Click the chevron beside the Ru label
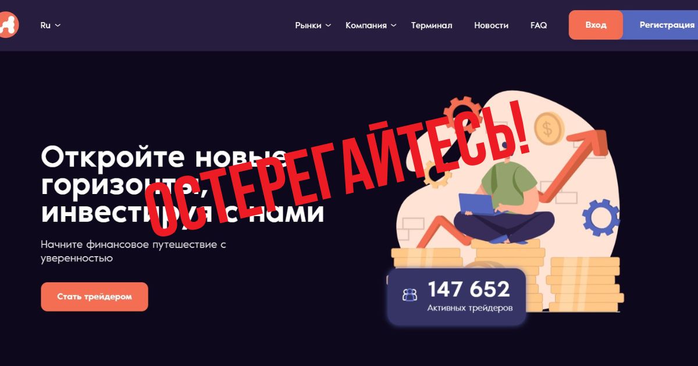This screenshot has width=698, height=366. (x=58, y=26)
